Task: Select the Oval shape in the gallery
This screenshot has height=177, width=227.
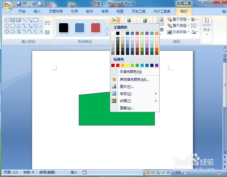Action: pos(7,26)
